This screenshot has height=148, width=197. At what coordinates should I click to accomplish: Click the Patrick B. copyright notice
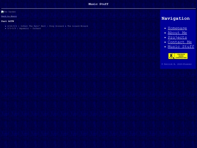point(177,64)
